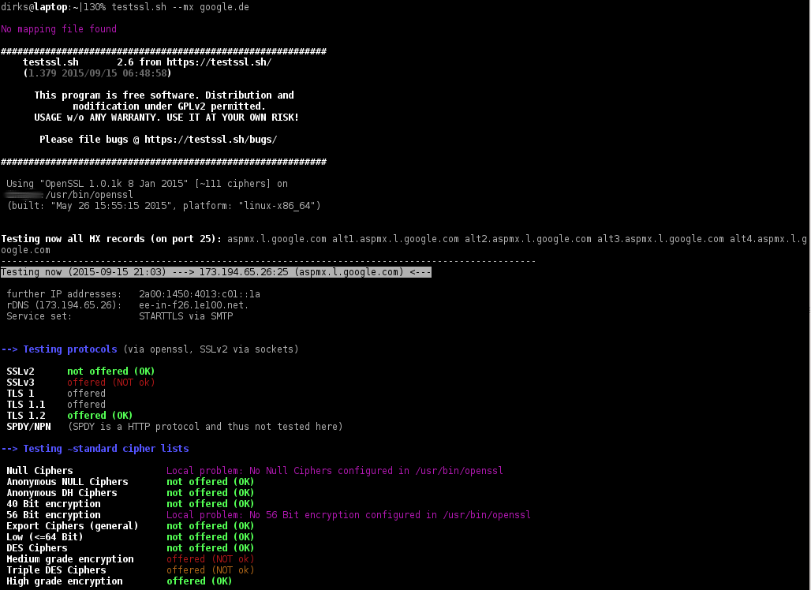
Task: Click High grade encryption 'offered (OK)' result
Action: 199,581
